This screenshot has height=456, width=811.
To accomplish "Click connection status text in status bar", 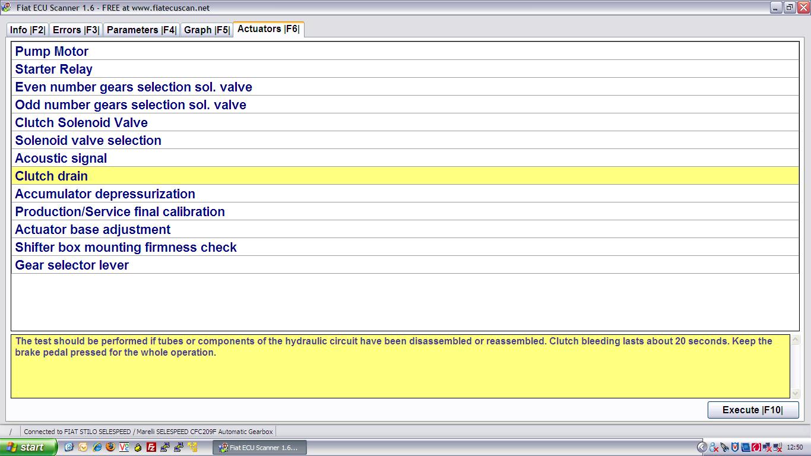I will coord(148,432).
